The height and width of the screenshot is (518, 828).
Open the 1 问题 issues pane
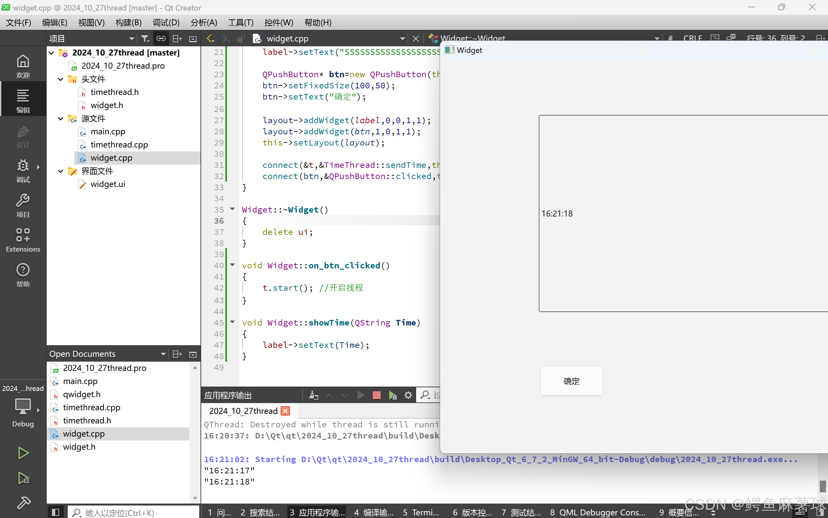tap(220, 512)
